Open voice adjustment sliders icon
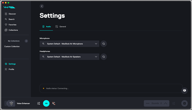 pos(39,103)
